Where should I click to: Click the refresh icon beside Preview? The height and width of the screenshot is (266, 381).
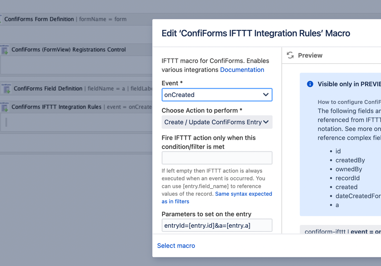pos(290,55)
